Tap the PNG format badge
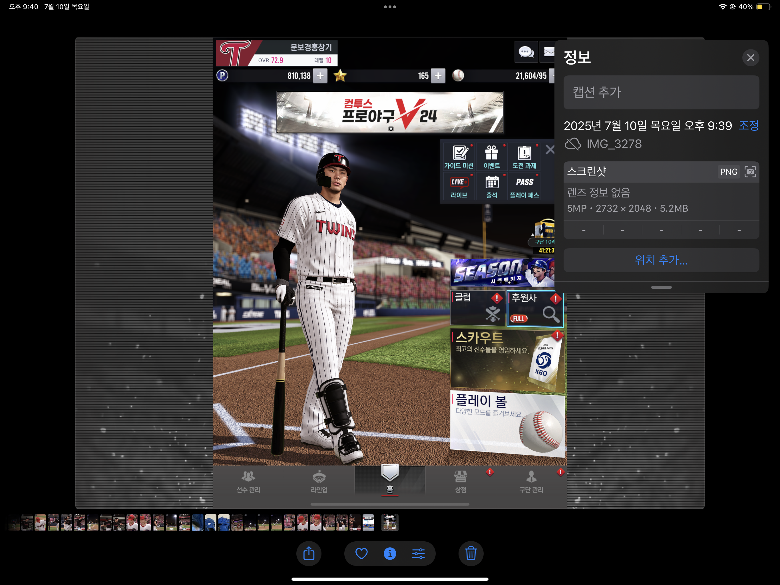The height and width of the screenshot is (585, 780). [x=729, y=172]
